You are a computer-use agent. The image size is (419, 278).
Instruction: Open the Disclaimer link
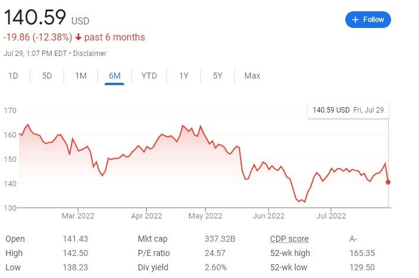90,54
